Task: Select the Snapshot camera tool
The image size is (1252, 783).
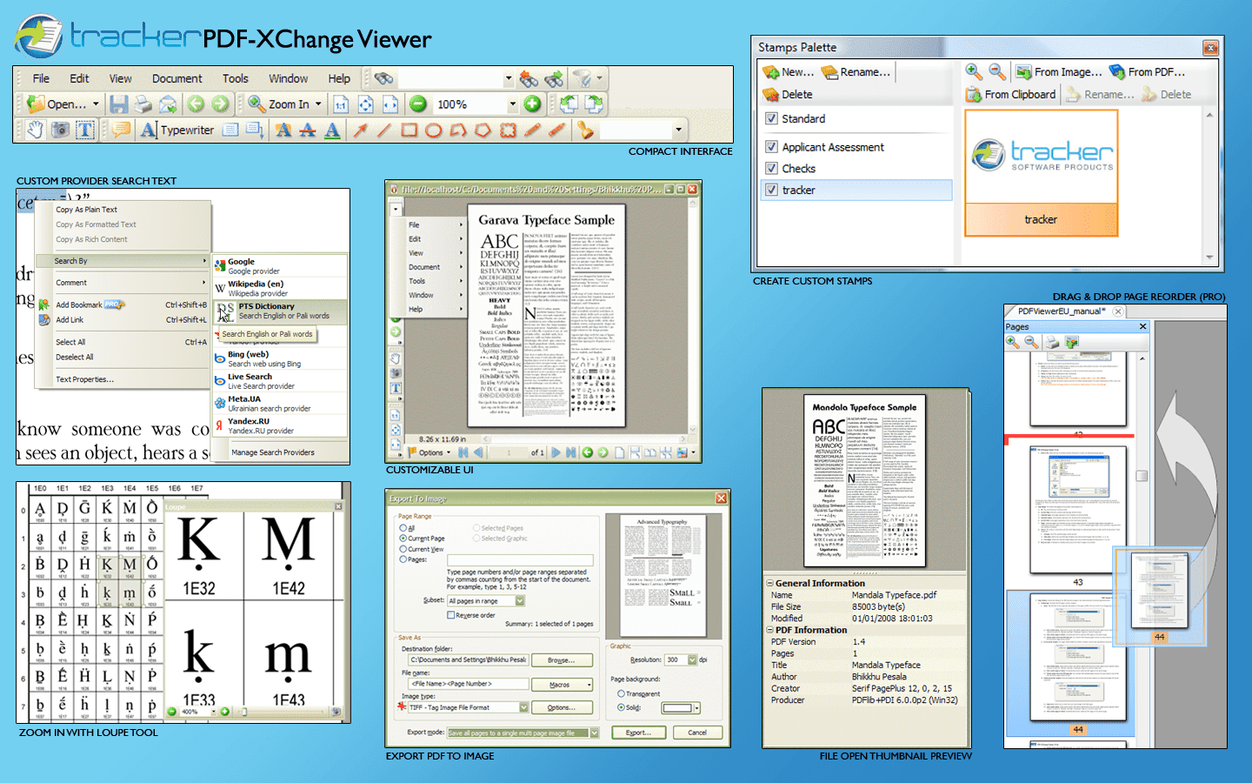Action: [x=62, y=130]
